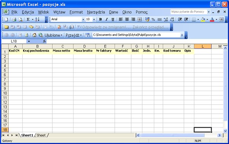Image resolution: width=229 pixels, height=144 pixels.
Task: Open the Plik menu
Action: coord(14,12)
